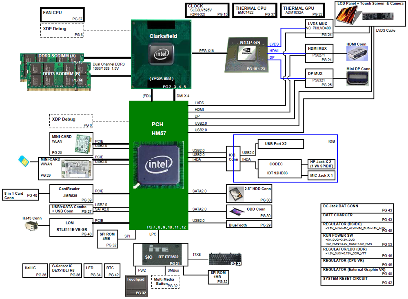
Task: Click the 17X8 keyboard matrix label
Action: [x=197, y=255]
